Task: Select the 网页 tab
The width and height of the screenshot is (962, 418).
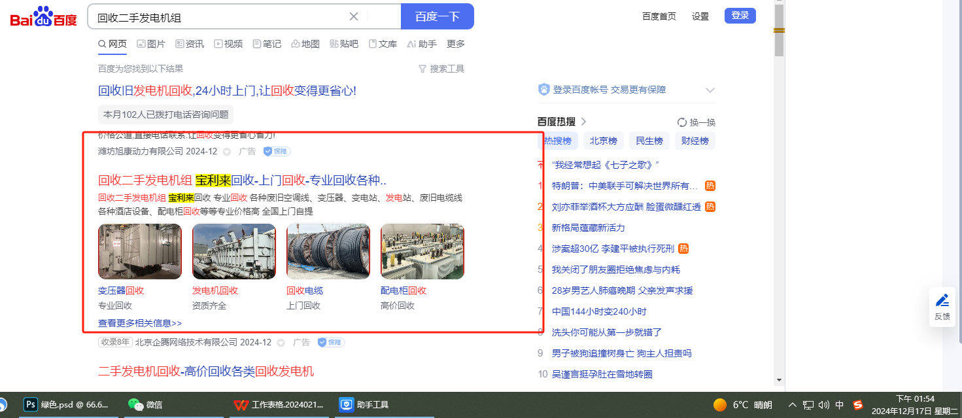Action: point(112,44)
